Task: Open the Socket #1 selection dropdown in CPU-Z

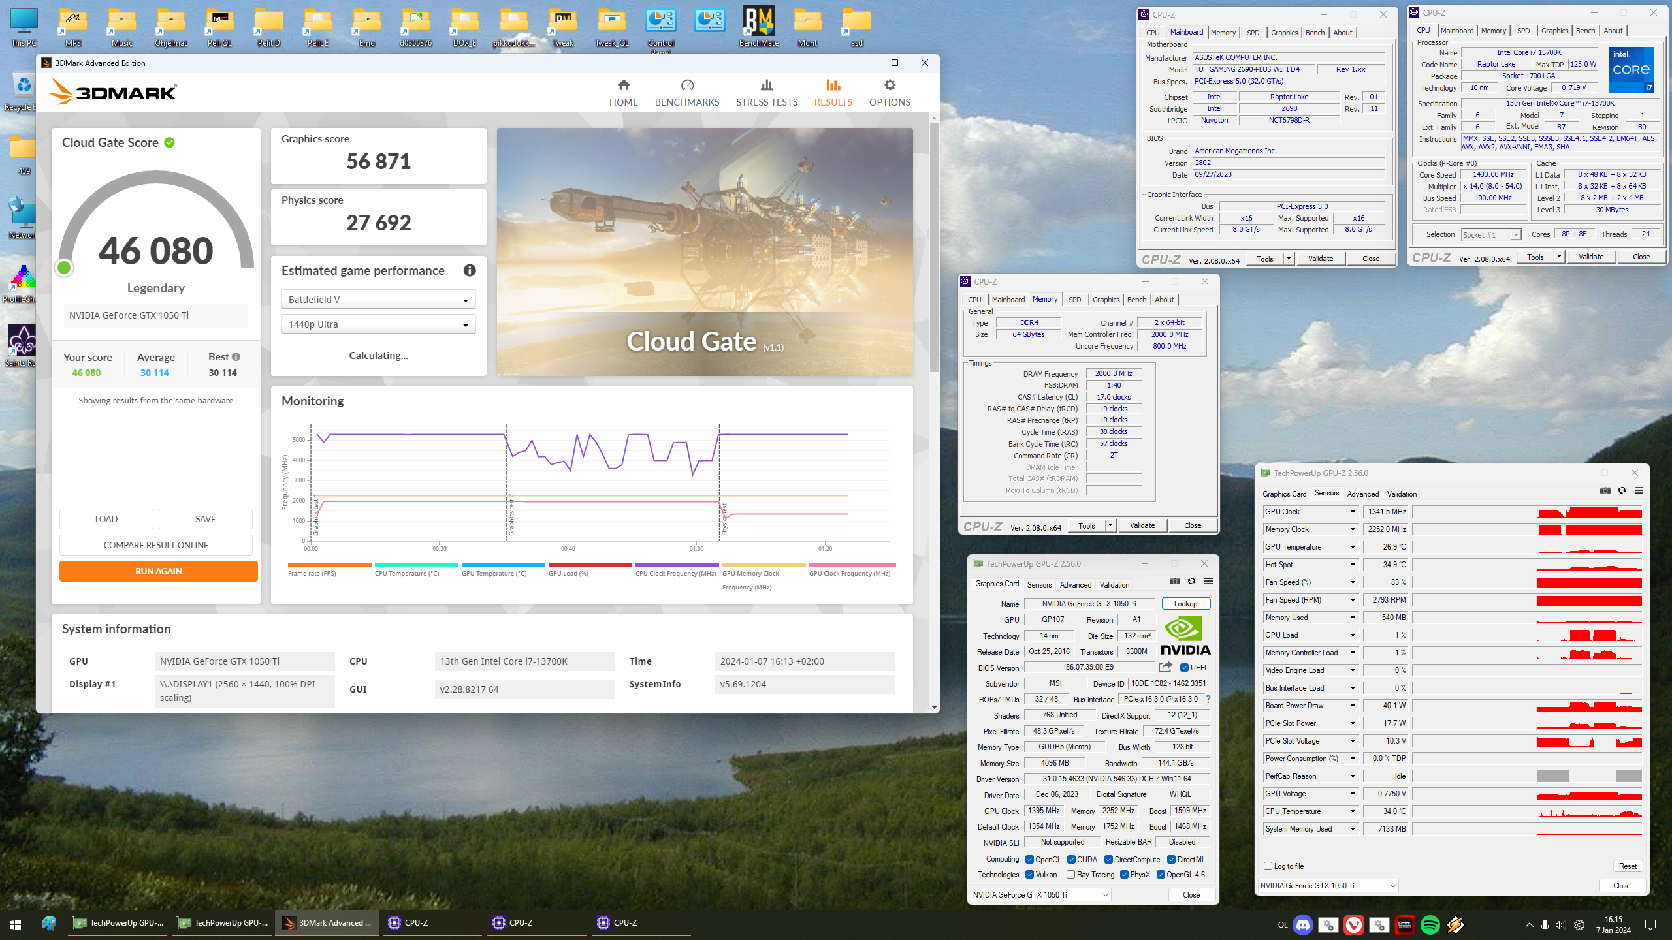Action: (1491, 234)
